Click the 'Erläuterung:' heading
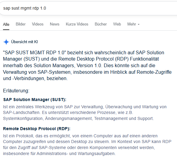The image size is (177, 158). [x=16, y=91]
